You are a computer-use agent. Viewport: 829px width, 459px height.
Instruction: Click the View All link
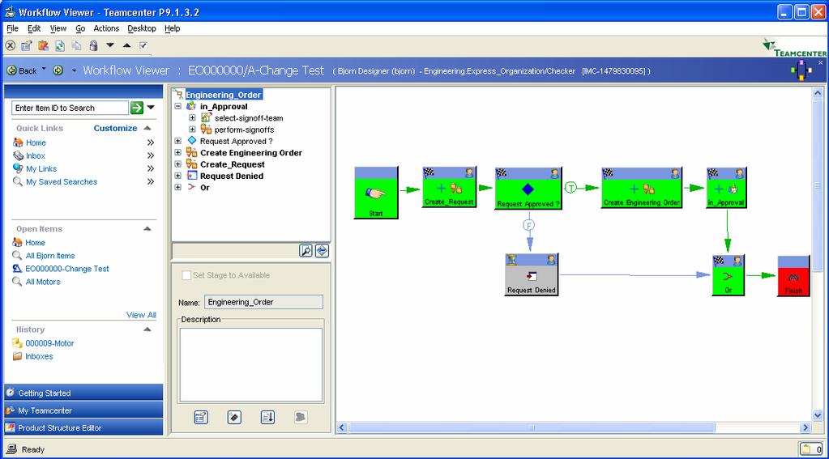[x=141, y=315]
